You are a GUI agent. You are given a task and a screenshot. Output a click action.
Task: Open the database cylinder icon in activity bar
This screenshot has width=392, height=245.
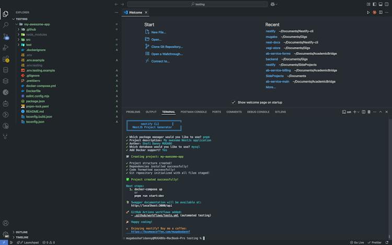[x=6, y=70]
